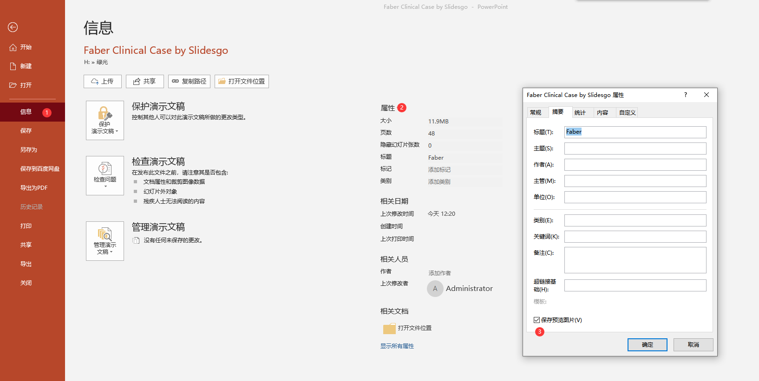The height and width of the screenshot is (381, 759).
Task: Click the 超链接基础(H) input field
Action: click(x=635, y=285)
